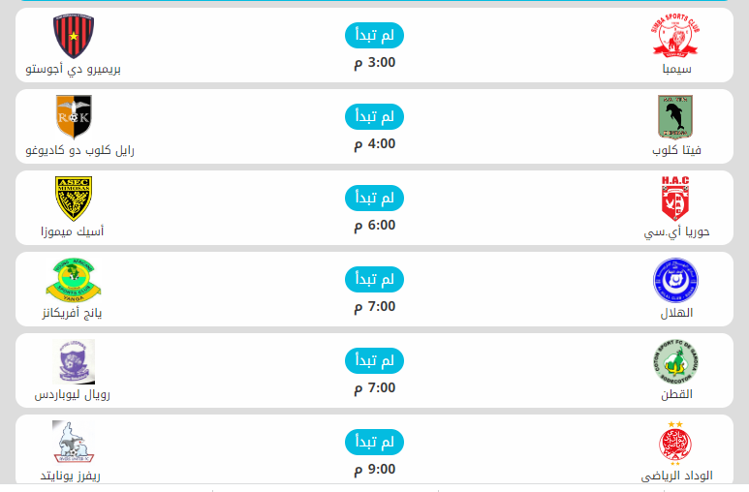Open the team link 'سيمبا'
This screenshot has height=492, width=749.
coord(676,70)
